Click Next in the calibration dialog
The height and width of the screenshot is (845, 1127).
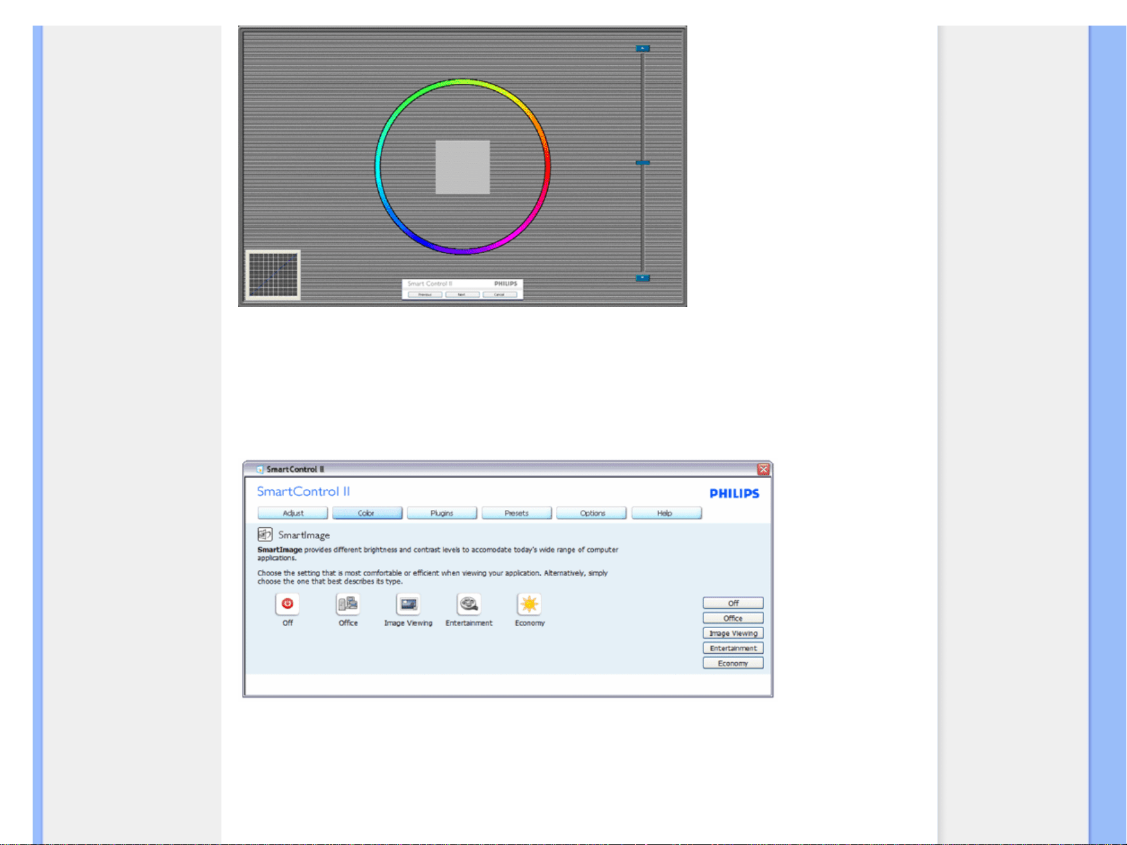coord(462,295)
